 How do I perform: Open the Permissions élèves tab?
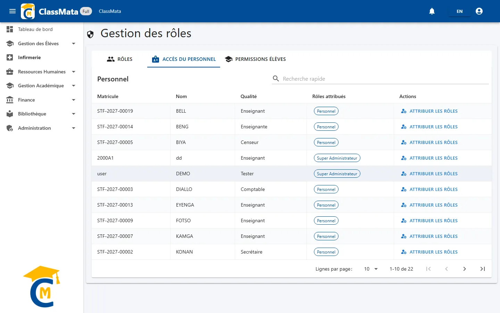[x=255, y=59]
